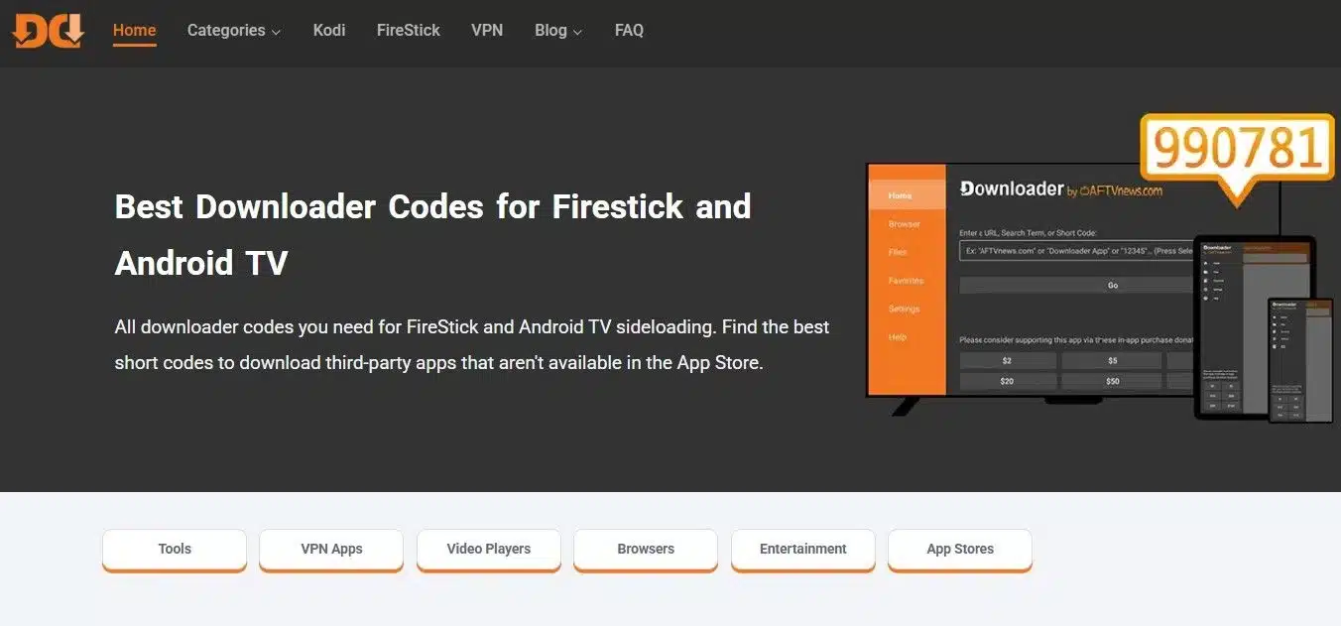Click the orange DL site logo
Screen dimensions: 1341x626
49,31
